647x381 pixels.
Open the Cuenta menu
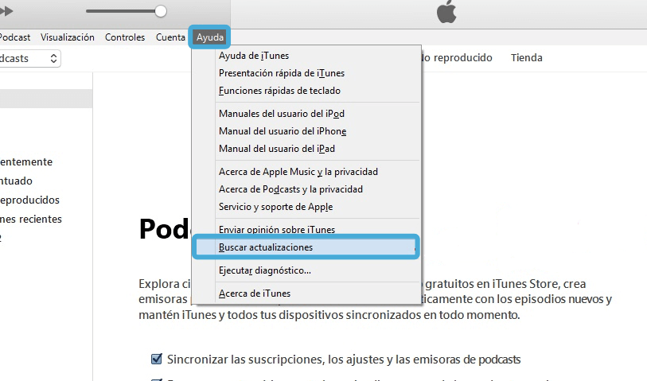[x=170, y=37]
